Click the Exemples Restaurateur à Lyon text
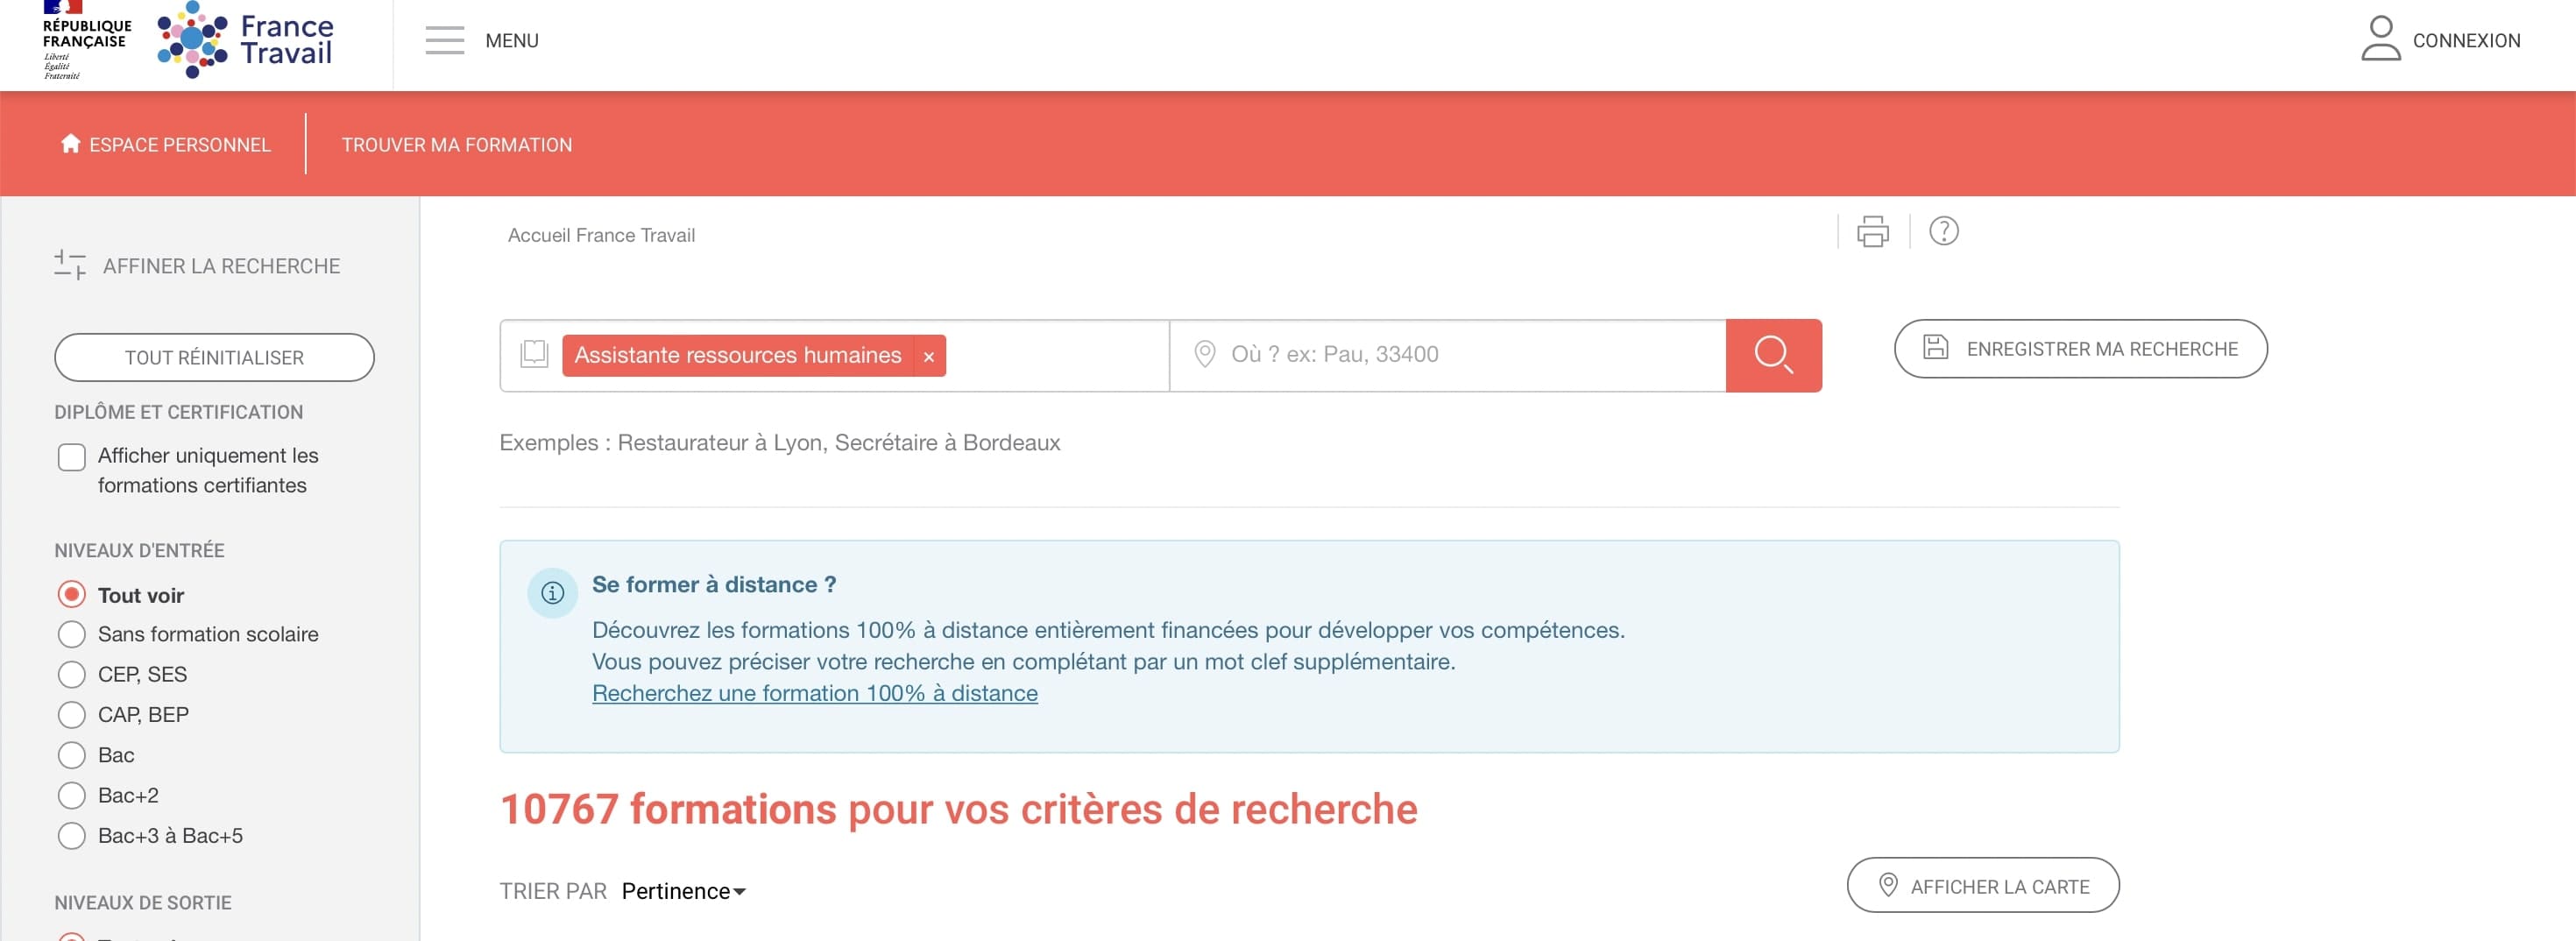This screenshot has height=941, width=2576. [779, 442]
